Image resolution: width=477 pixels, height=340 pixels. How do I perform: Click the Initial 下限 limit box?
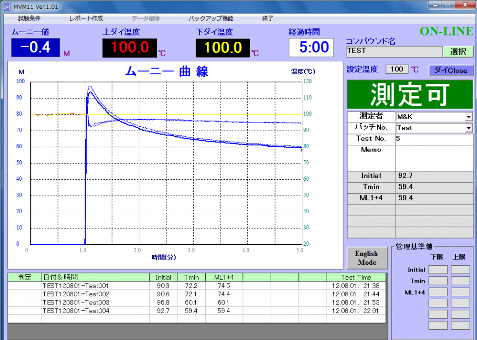point(438,270)
